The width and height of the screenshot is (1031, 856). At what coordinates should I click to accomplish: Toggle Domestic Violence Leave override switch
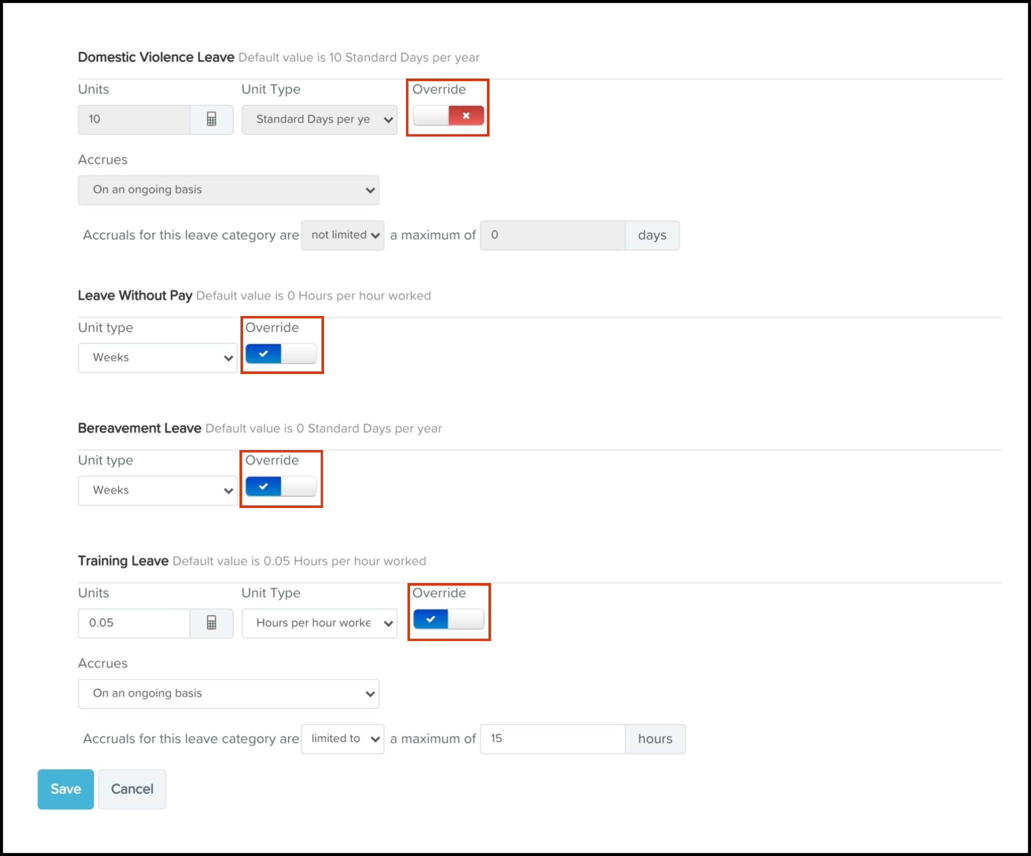coord(448,116)
